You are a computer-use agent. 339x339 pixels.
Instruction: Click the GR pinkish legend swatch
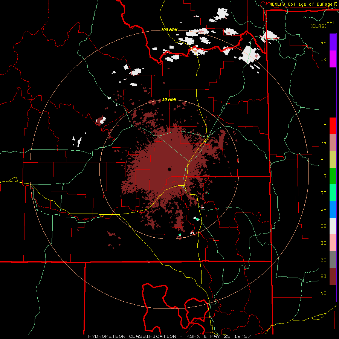[333, 143]
